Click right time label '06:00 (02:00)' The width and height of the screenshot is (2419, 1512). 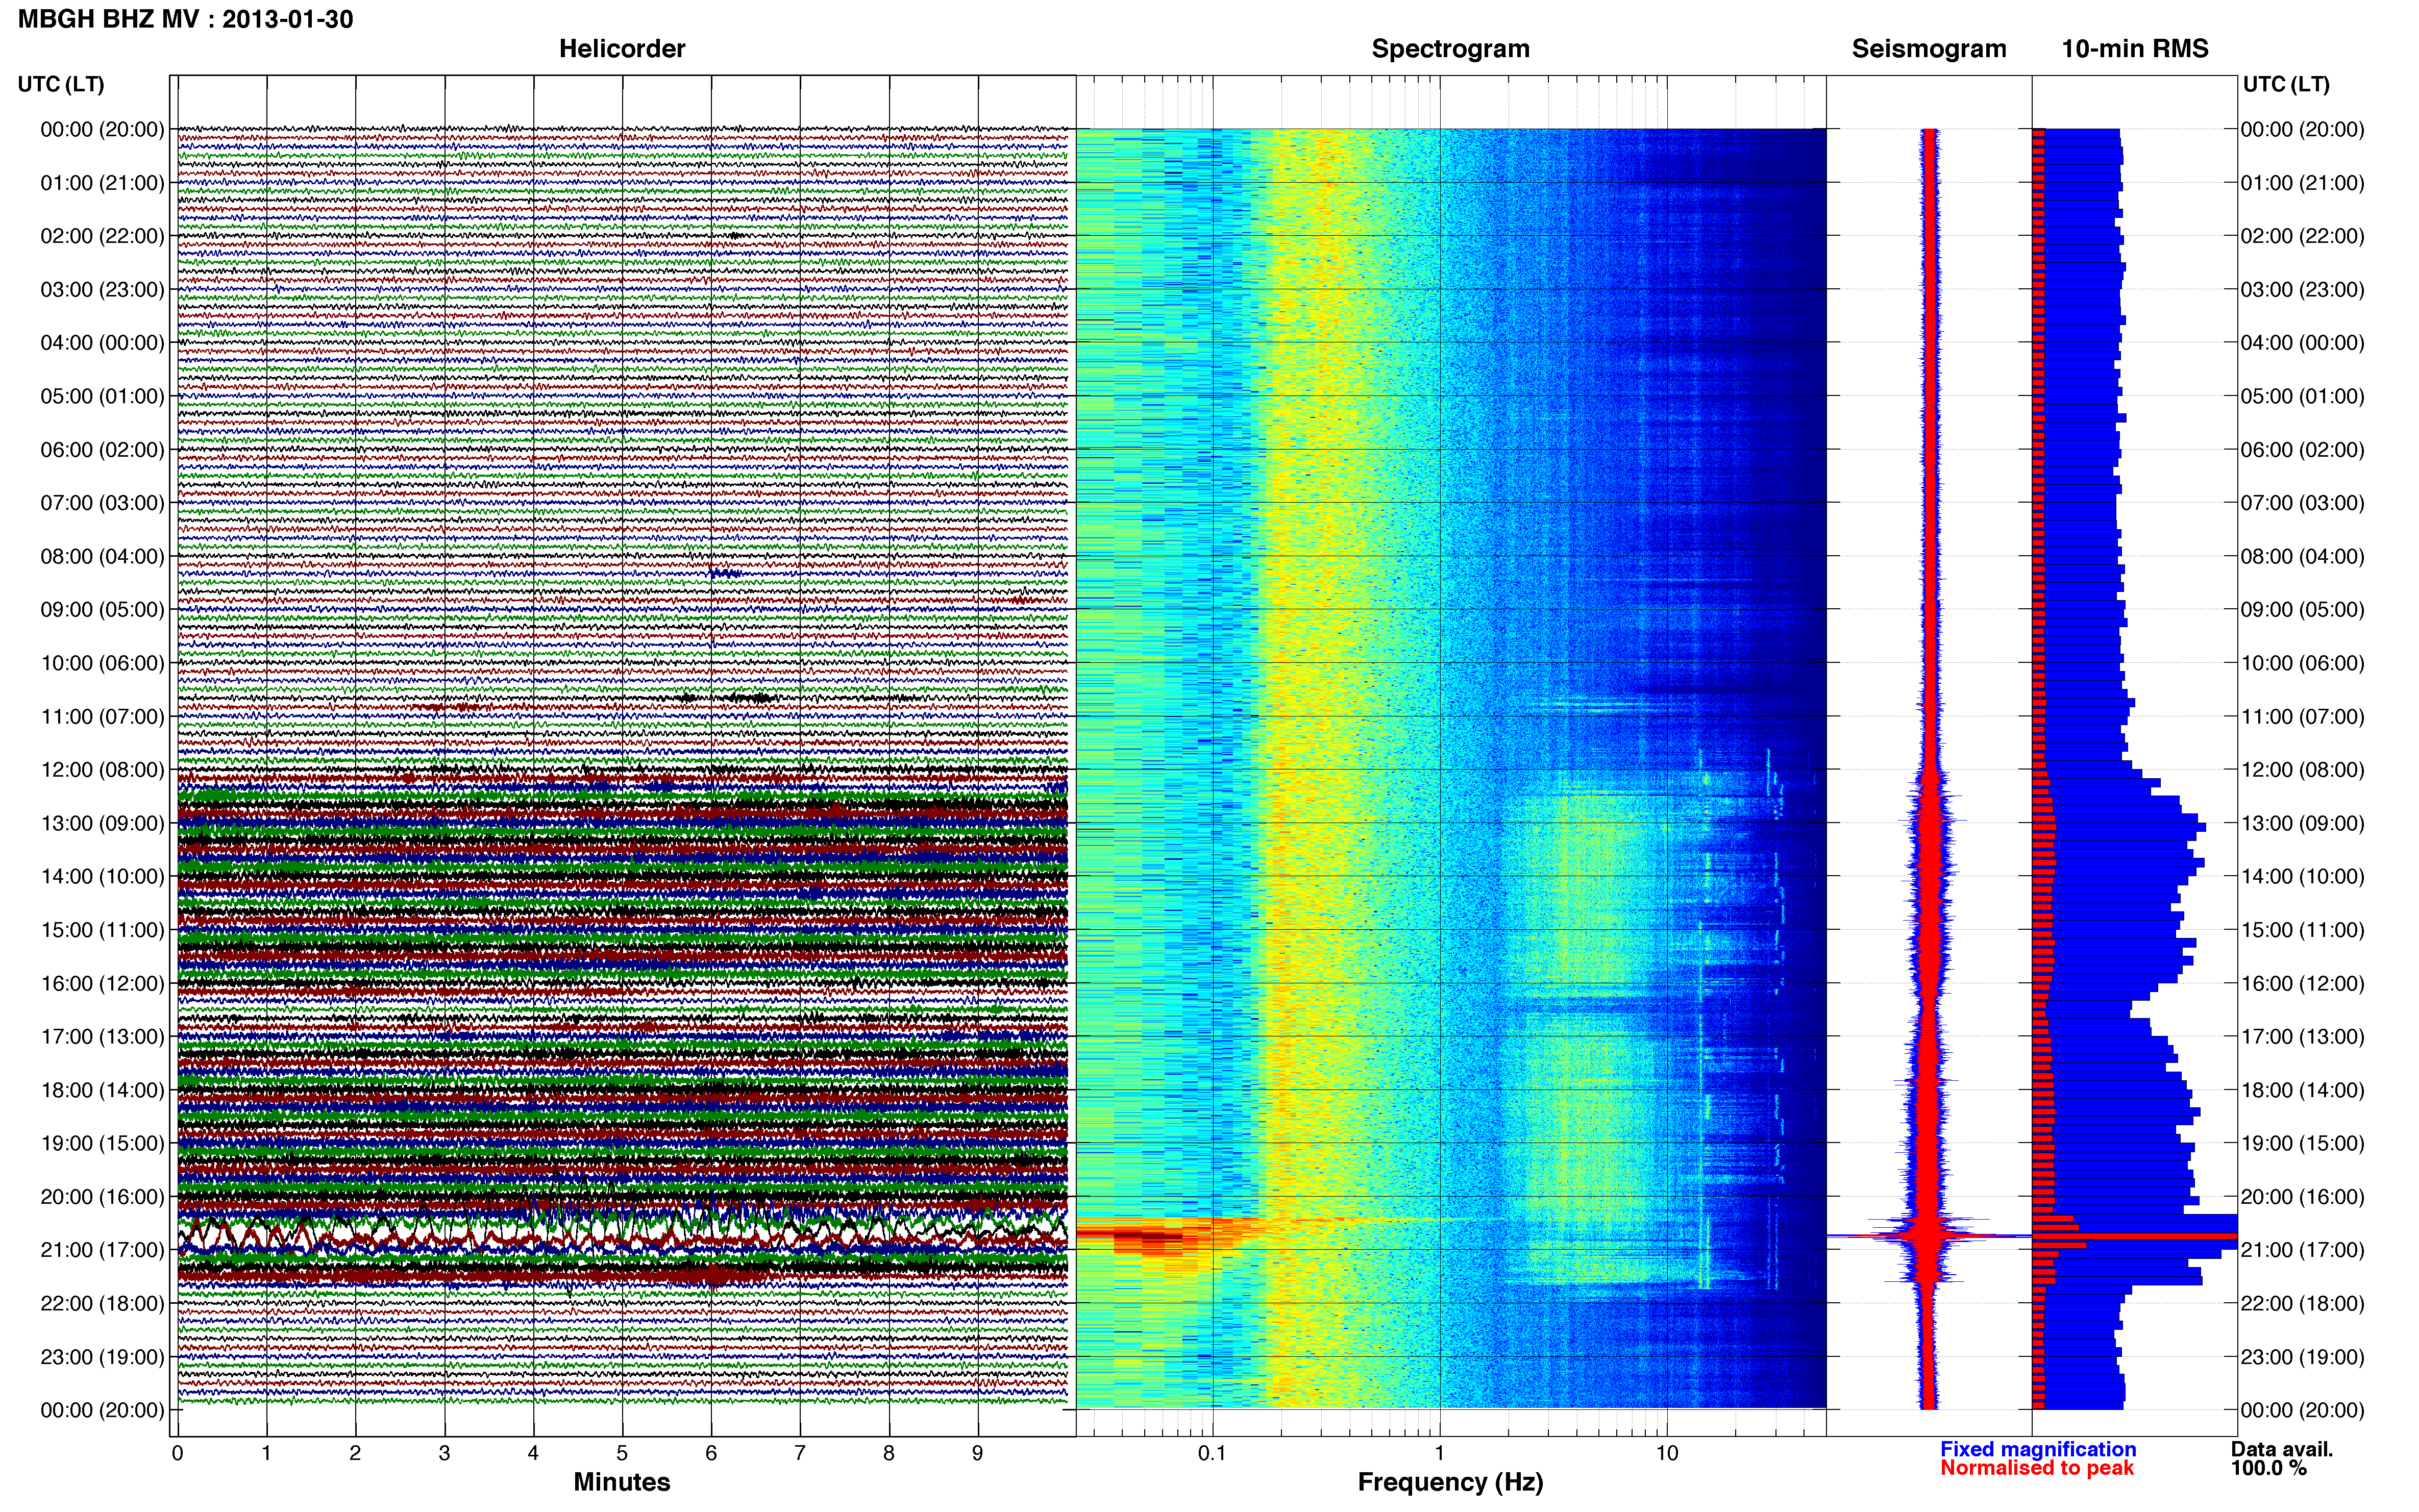click(x=2302, y=449)
